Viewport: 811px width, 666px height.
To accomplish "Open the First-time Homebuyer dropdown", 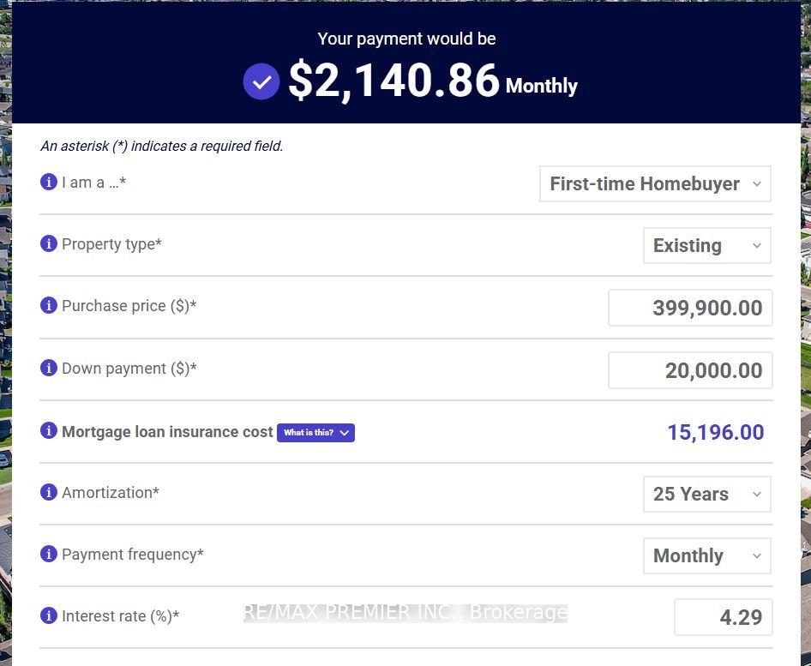I will click(x=655, y=184).
